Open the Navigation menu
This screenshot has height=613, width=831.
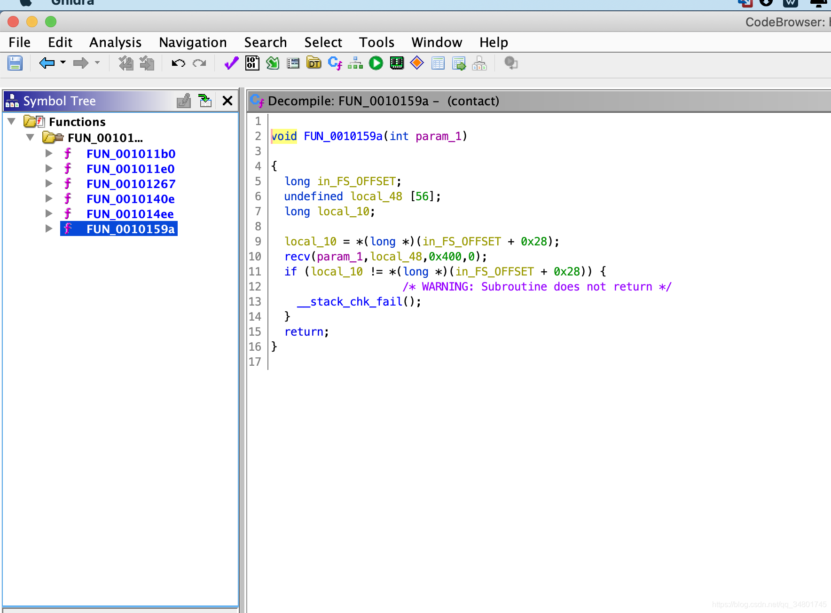click(193, 42)
